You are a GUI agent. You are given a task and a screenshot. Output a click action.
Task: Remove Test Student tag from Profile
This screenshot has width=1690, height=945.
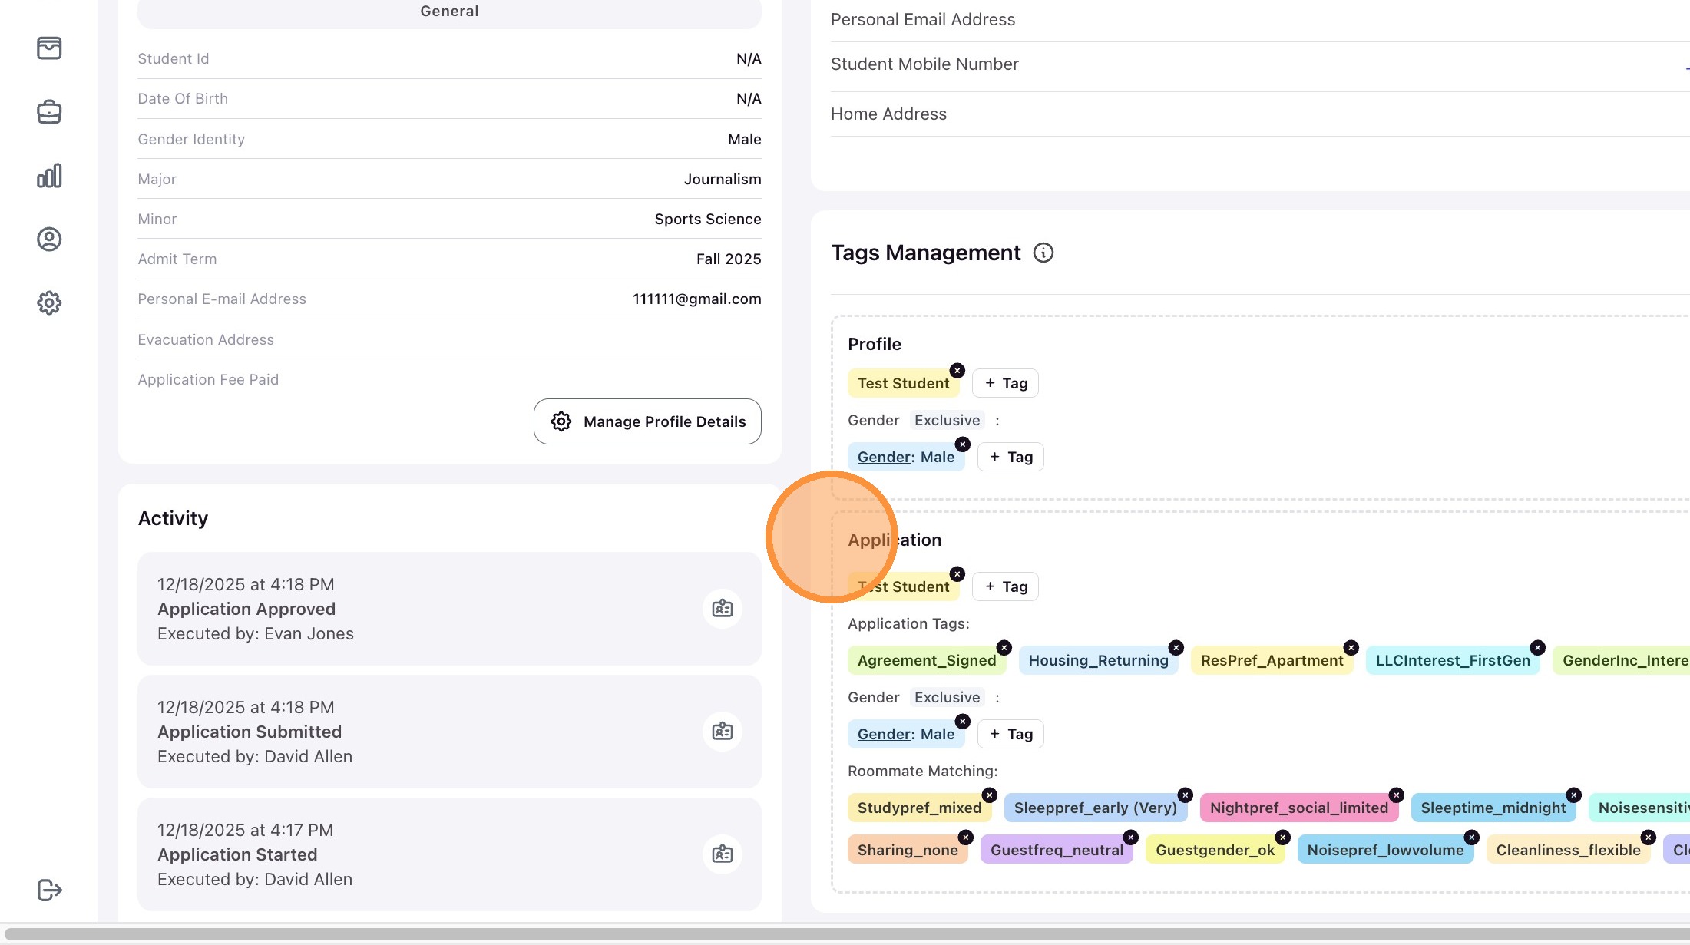957,371
